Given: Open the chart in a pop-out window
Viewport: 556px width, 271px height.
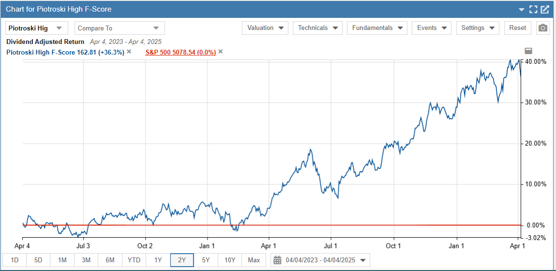Looking at the screenshot, I should [545, 9].
